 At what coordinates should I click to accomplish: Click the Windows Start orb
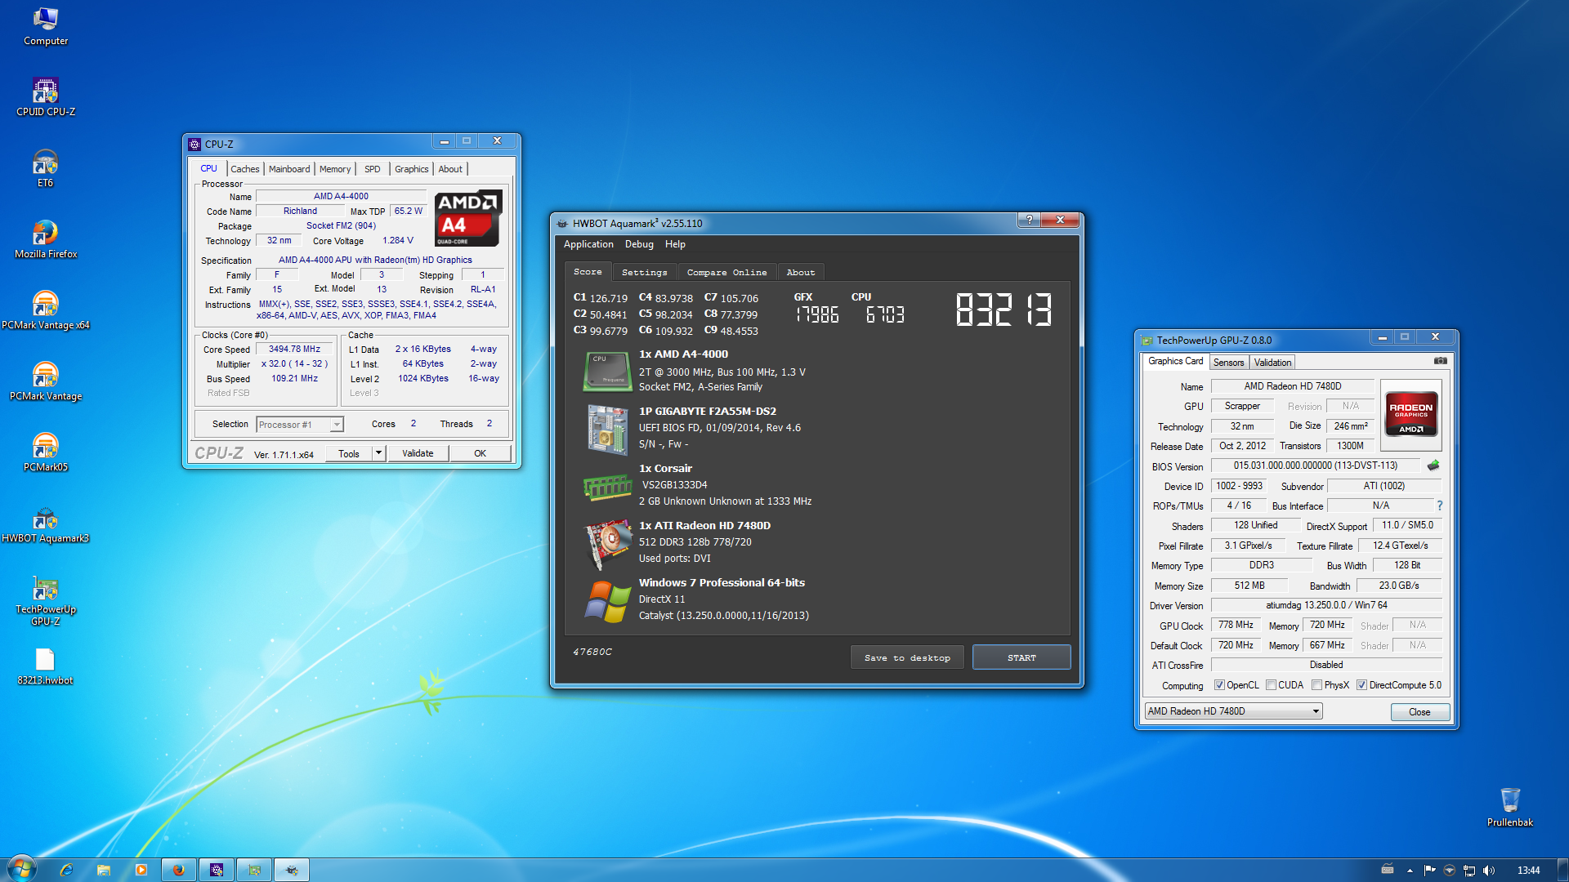(21, 870)
